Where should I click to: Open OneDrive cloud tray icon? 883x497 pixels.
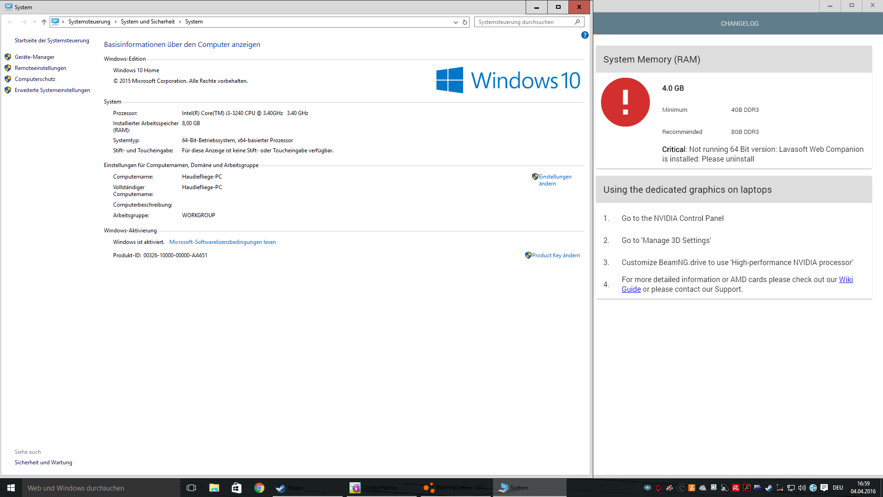click(x=703, y=488)
